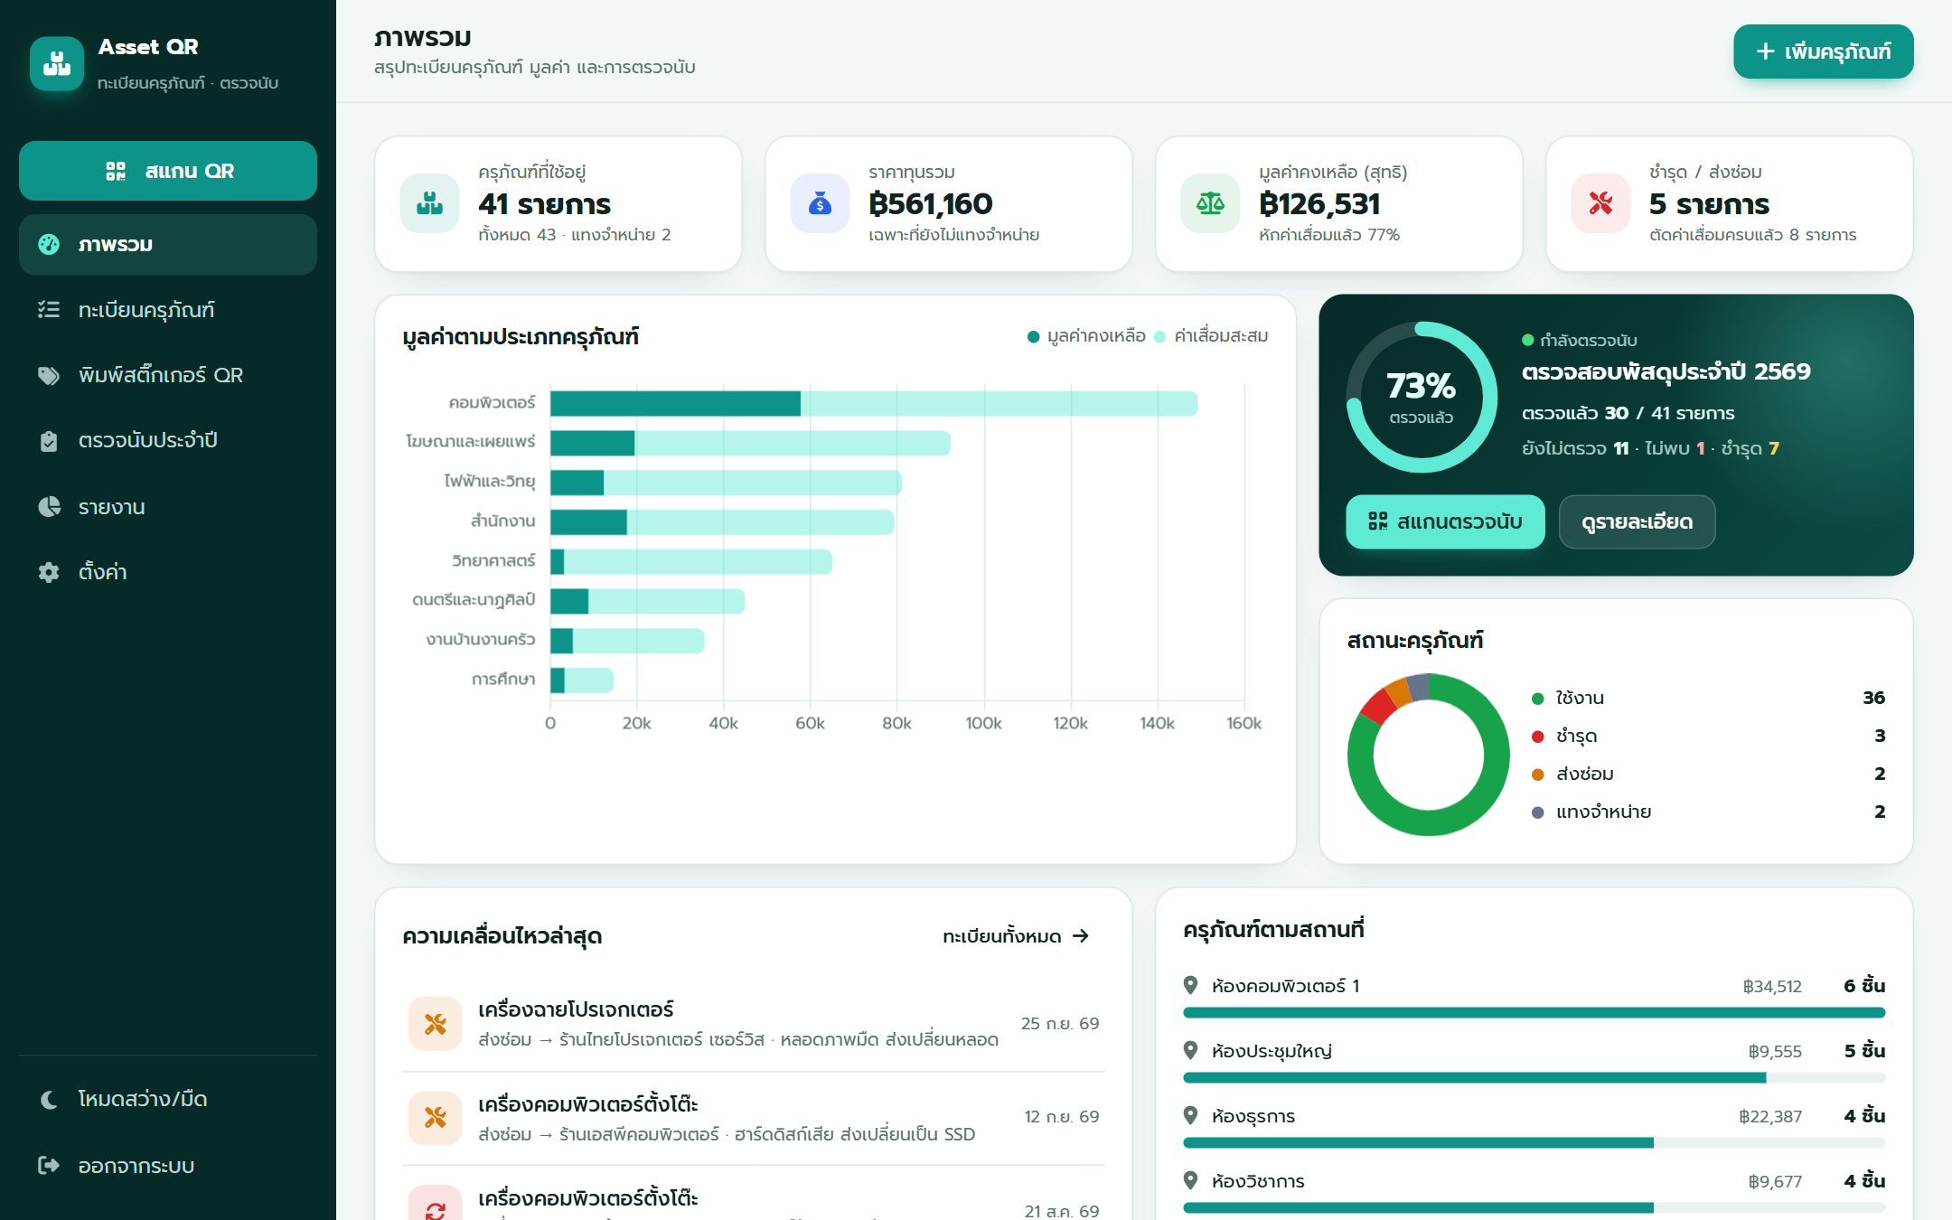The height and width of the screenshot is (1220, 1952).
Task: Click the Asset QR logo icon
Action: (57, 63)
